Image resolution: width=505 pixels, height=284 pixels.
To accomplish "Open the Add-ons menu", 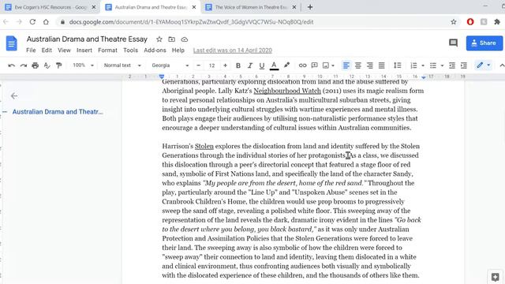I will (x=155, y=50).
